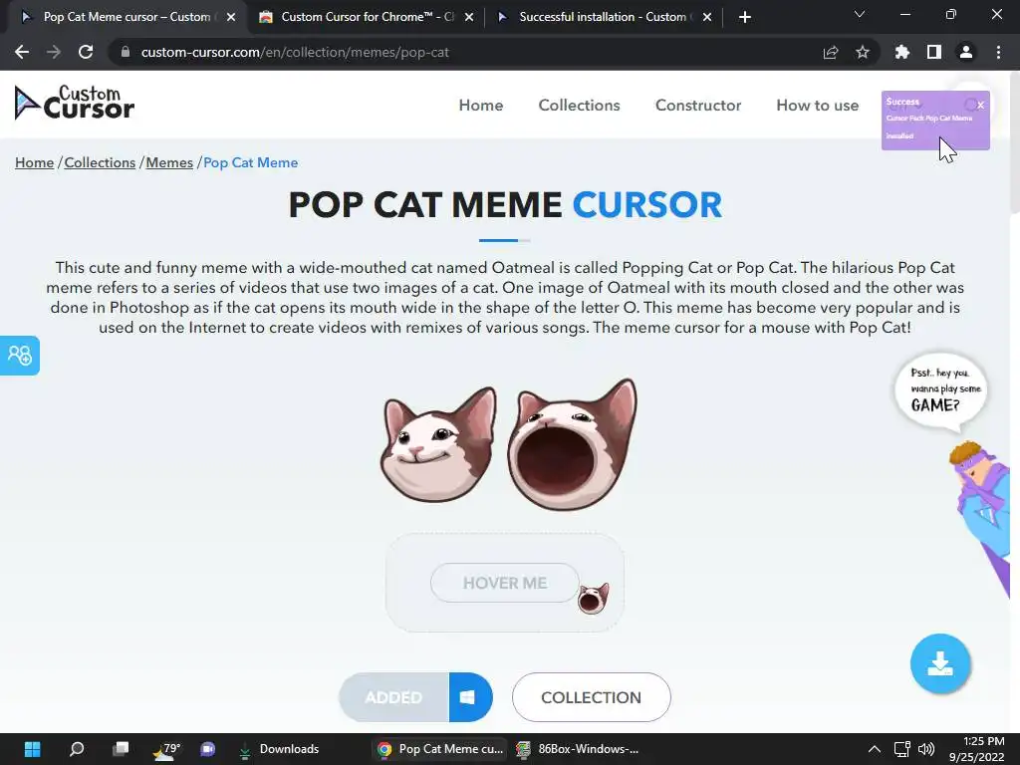Open the Collections nav menu item
Image resolution: width=1020 pixels, height=765 pixels.
tap(579, 106)
